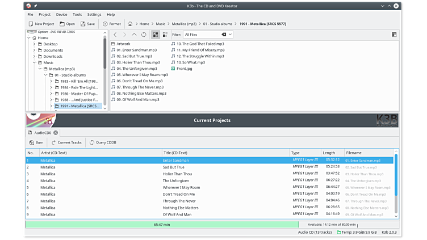Open the Project menu
This screenshot has height=240, width=427.
coord(45,14)
